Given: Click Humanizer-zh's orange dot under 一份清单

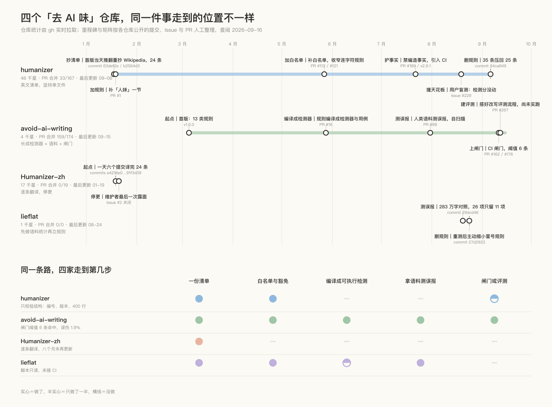Looking at the screenshot, I should (199, 341).
